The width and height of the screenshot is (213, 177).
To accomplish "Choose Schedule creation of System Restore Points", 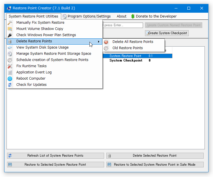I will point(54,60).
